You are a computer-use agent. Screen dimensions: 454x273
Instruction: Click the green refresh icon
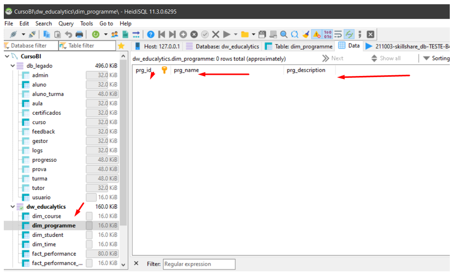click(96, 34)
